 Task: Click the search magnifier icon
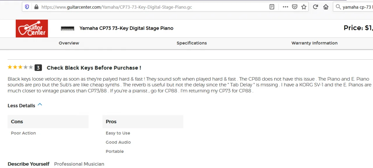point(338,7)
